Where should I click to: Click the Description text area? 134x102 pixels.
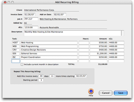tap(72, 33)
